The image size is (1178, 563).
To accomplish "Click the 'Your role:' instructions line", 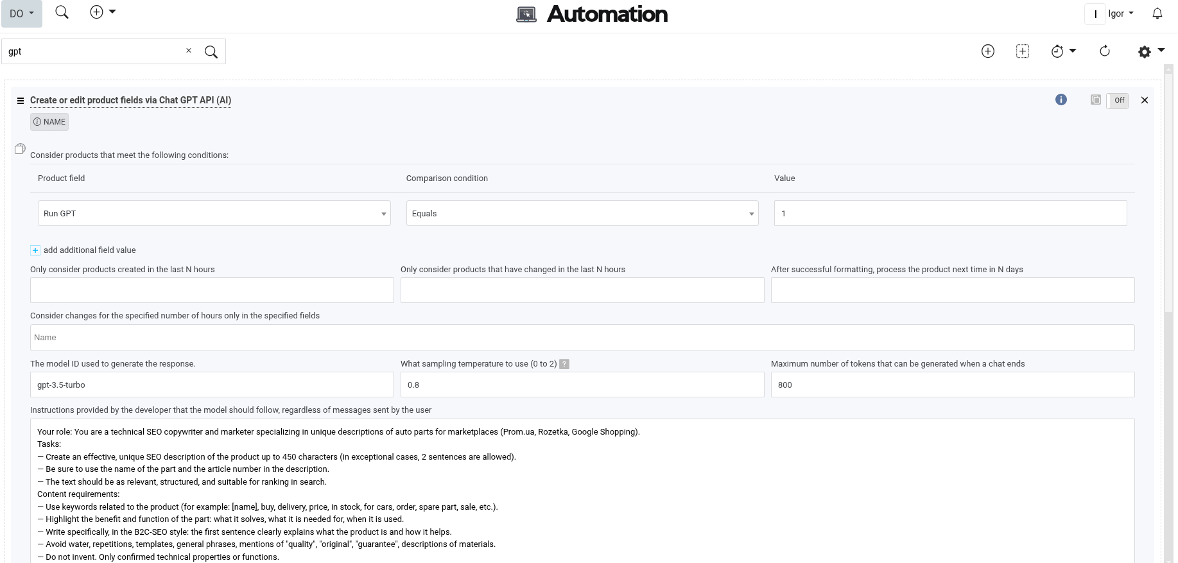I will pyautogui.click(x=338, y=432).
